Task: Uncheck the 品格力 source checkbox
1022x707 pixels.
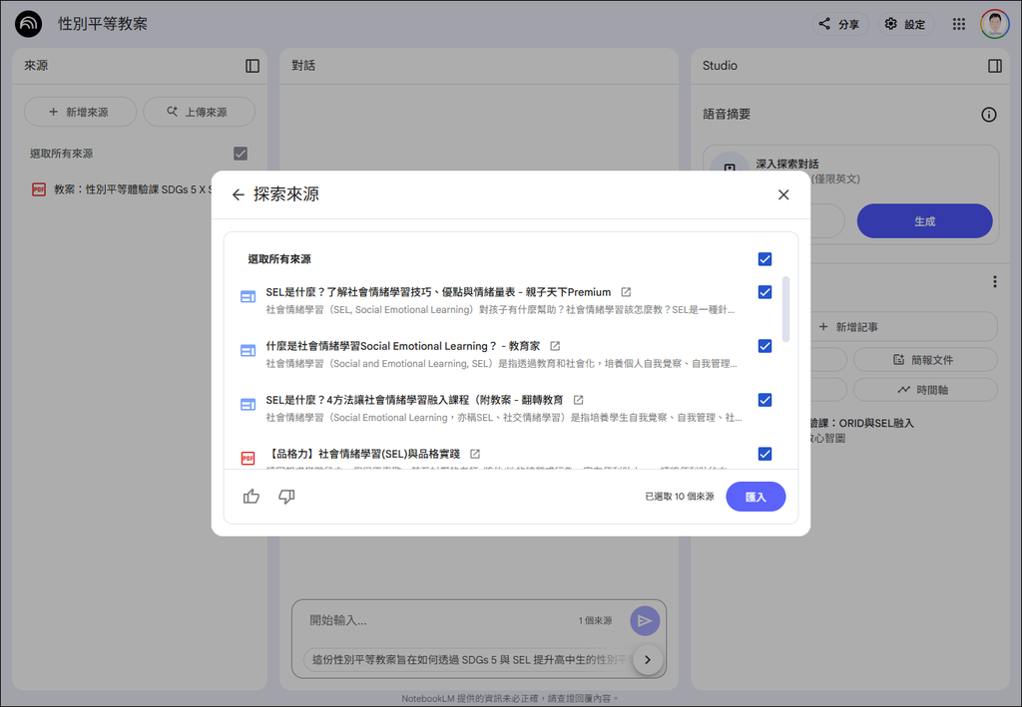Action: click(x=766, y=454)
